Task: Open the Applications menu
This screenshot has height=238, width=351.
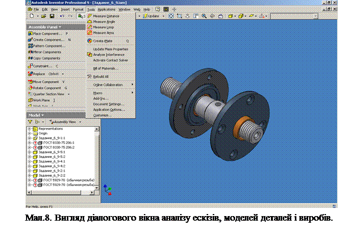Action: (106, 9)
